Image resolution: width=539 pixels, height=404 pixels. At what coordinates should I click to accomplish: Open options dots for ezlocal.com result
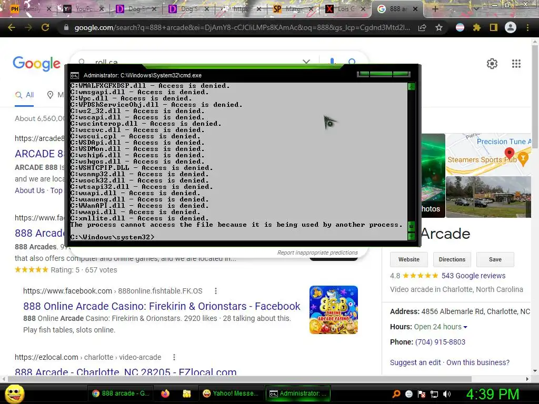(174, 357)
